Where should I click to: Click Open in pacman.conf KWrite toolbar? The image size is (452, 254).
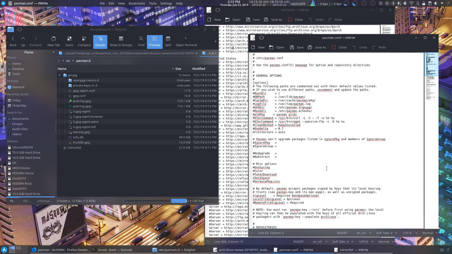click(x=277, y=47)
